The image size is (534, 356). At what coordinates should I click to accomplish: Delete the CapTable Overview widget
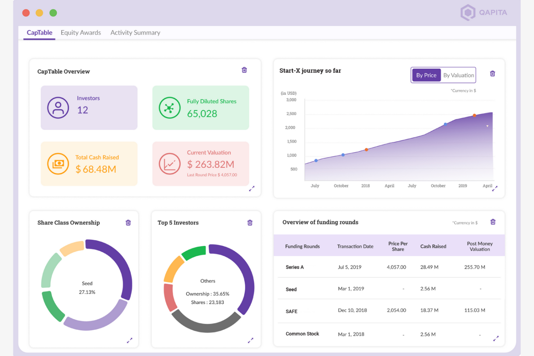pos(244,70)
